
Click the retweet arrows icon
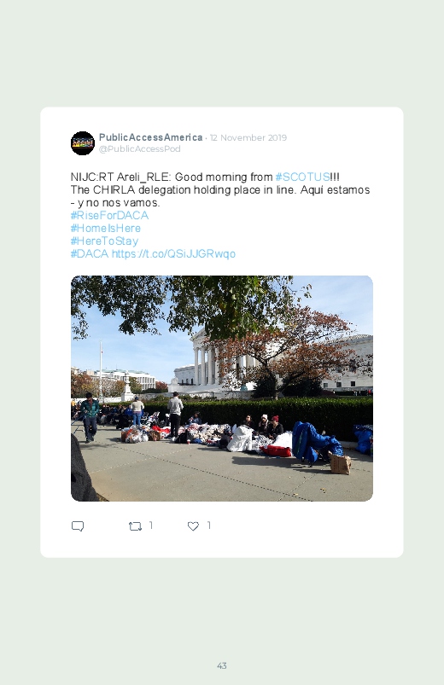(x=135, y=526)
